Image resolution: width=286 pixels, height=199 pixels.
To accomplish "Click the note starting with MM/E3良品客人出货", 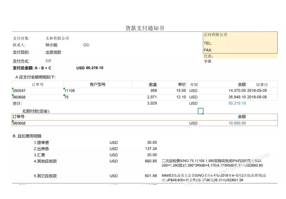I will [214, 178].
